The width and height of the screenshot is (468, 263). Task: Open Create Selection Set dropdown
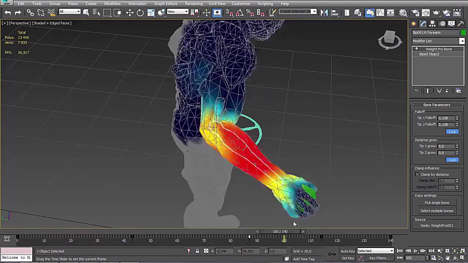(x=298, y=11)
